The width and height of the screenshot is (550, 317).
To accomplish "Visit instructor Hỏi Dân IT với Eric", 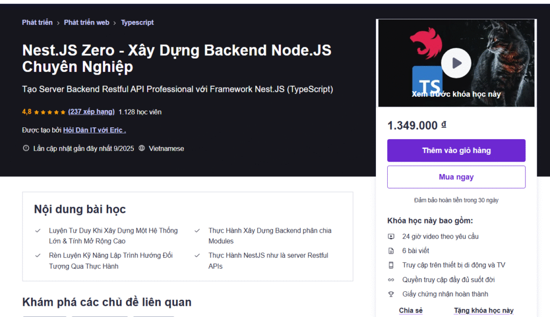I will click(x=94, y=130).
